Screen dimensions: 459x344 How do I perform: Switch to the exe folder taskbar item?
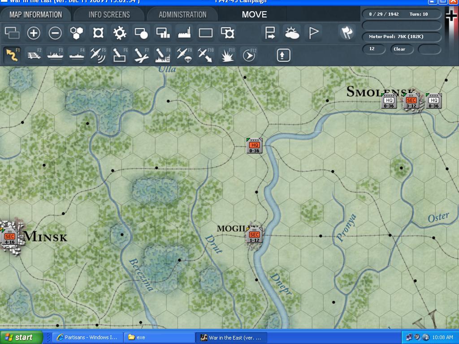159,337
